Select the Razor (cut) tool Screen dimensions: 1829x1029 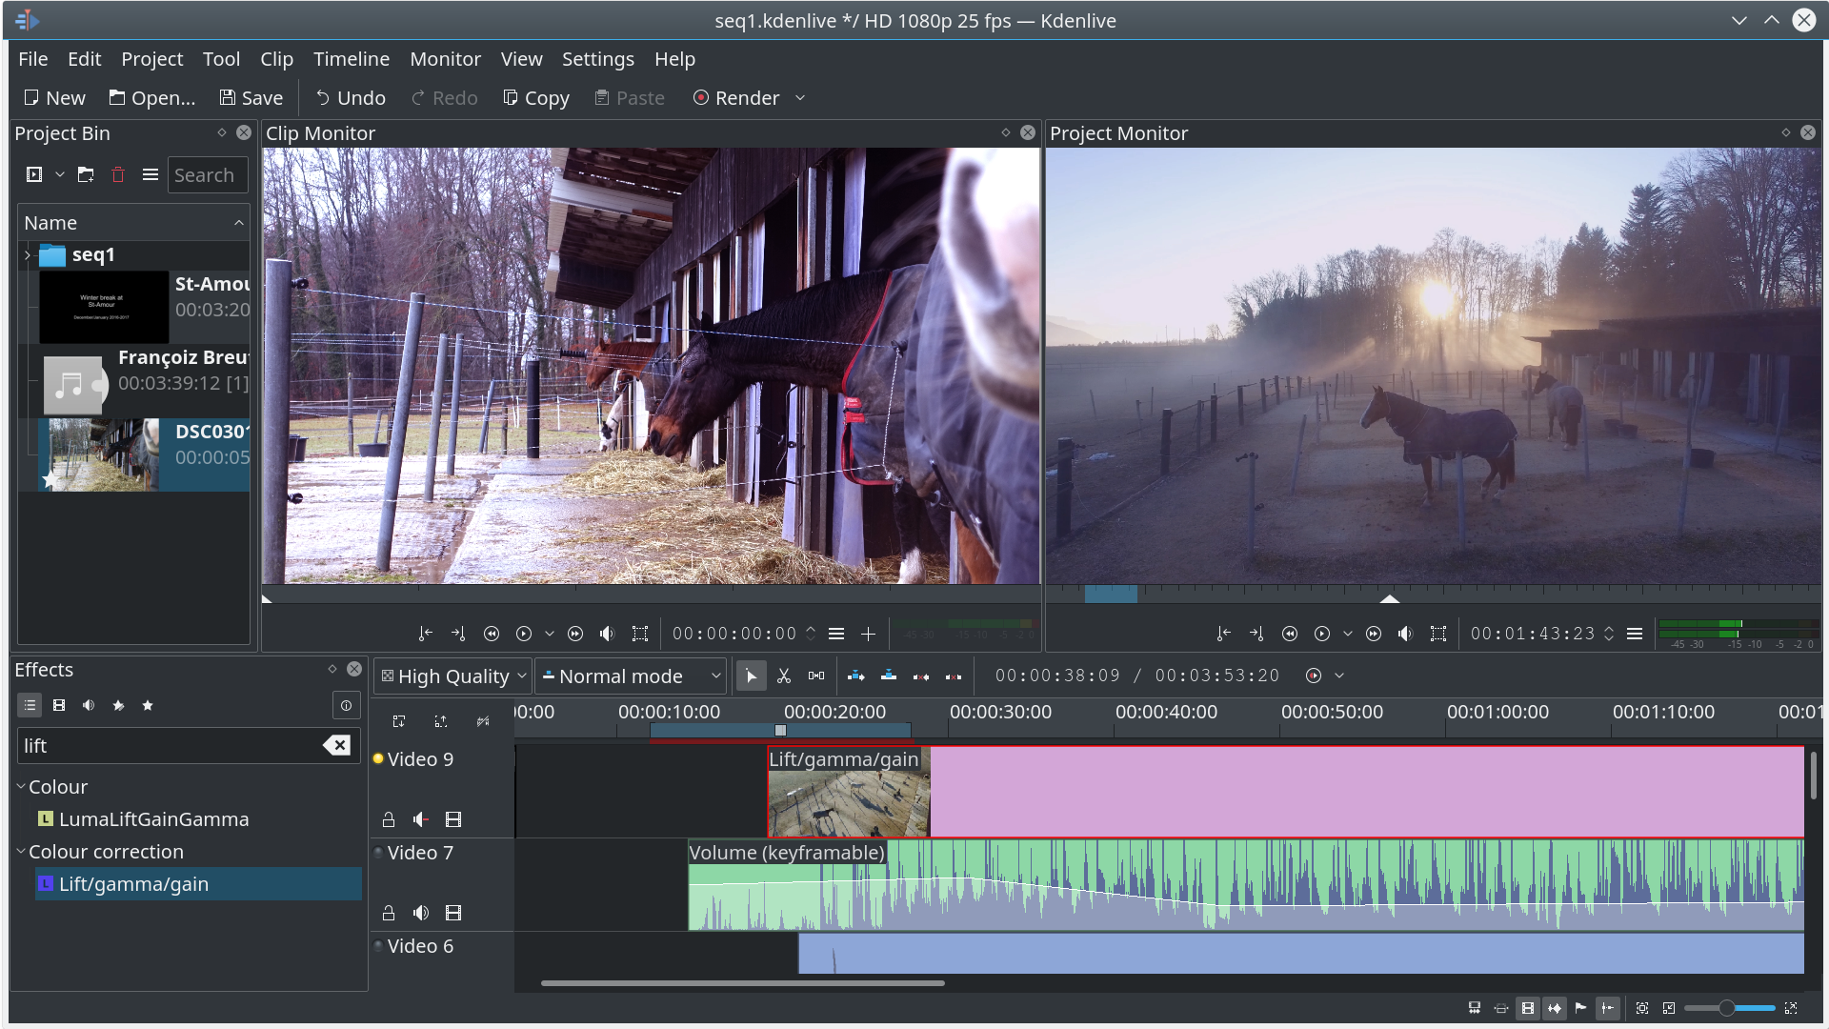click(x=784, y=676)
